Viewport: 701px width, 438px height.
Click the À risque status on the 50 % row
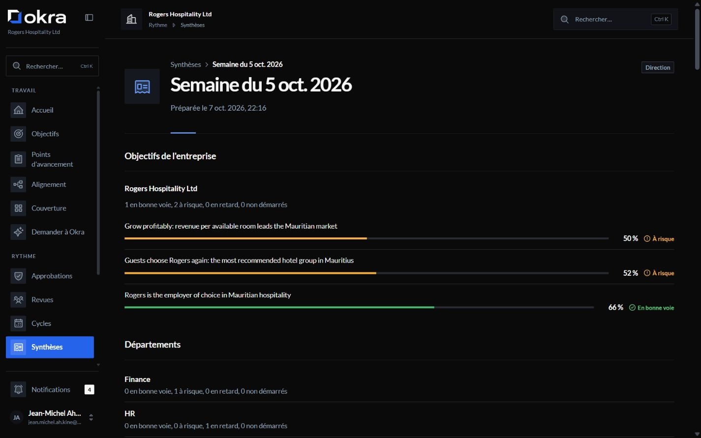click(x=659, y=238)
